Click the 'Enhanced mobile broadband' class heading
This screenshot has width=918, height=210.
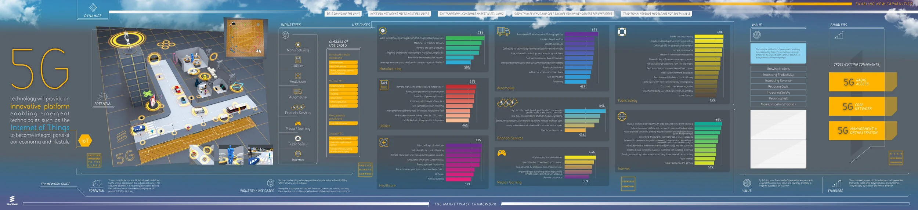coord(339,56)
